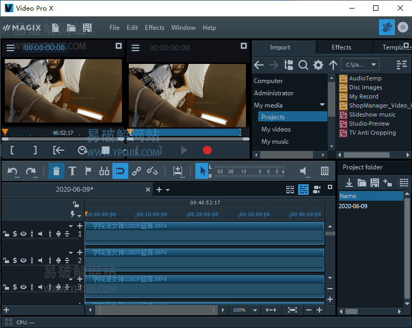
Task: Click the media pool search magnifier
Action: coord(303,65)
